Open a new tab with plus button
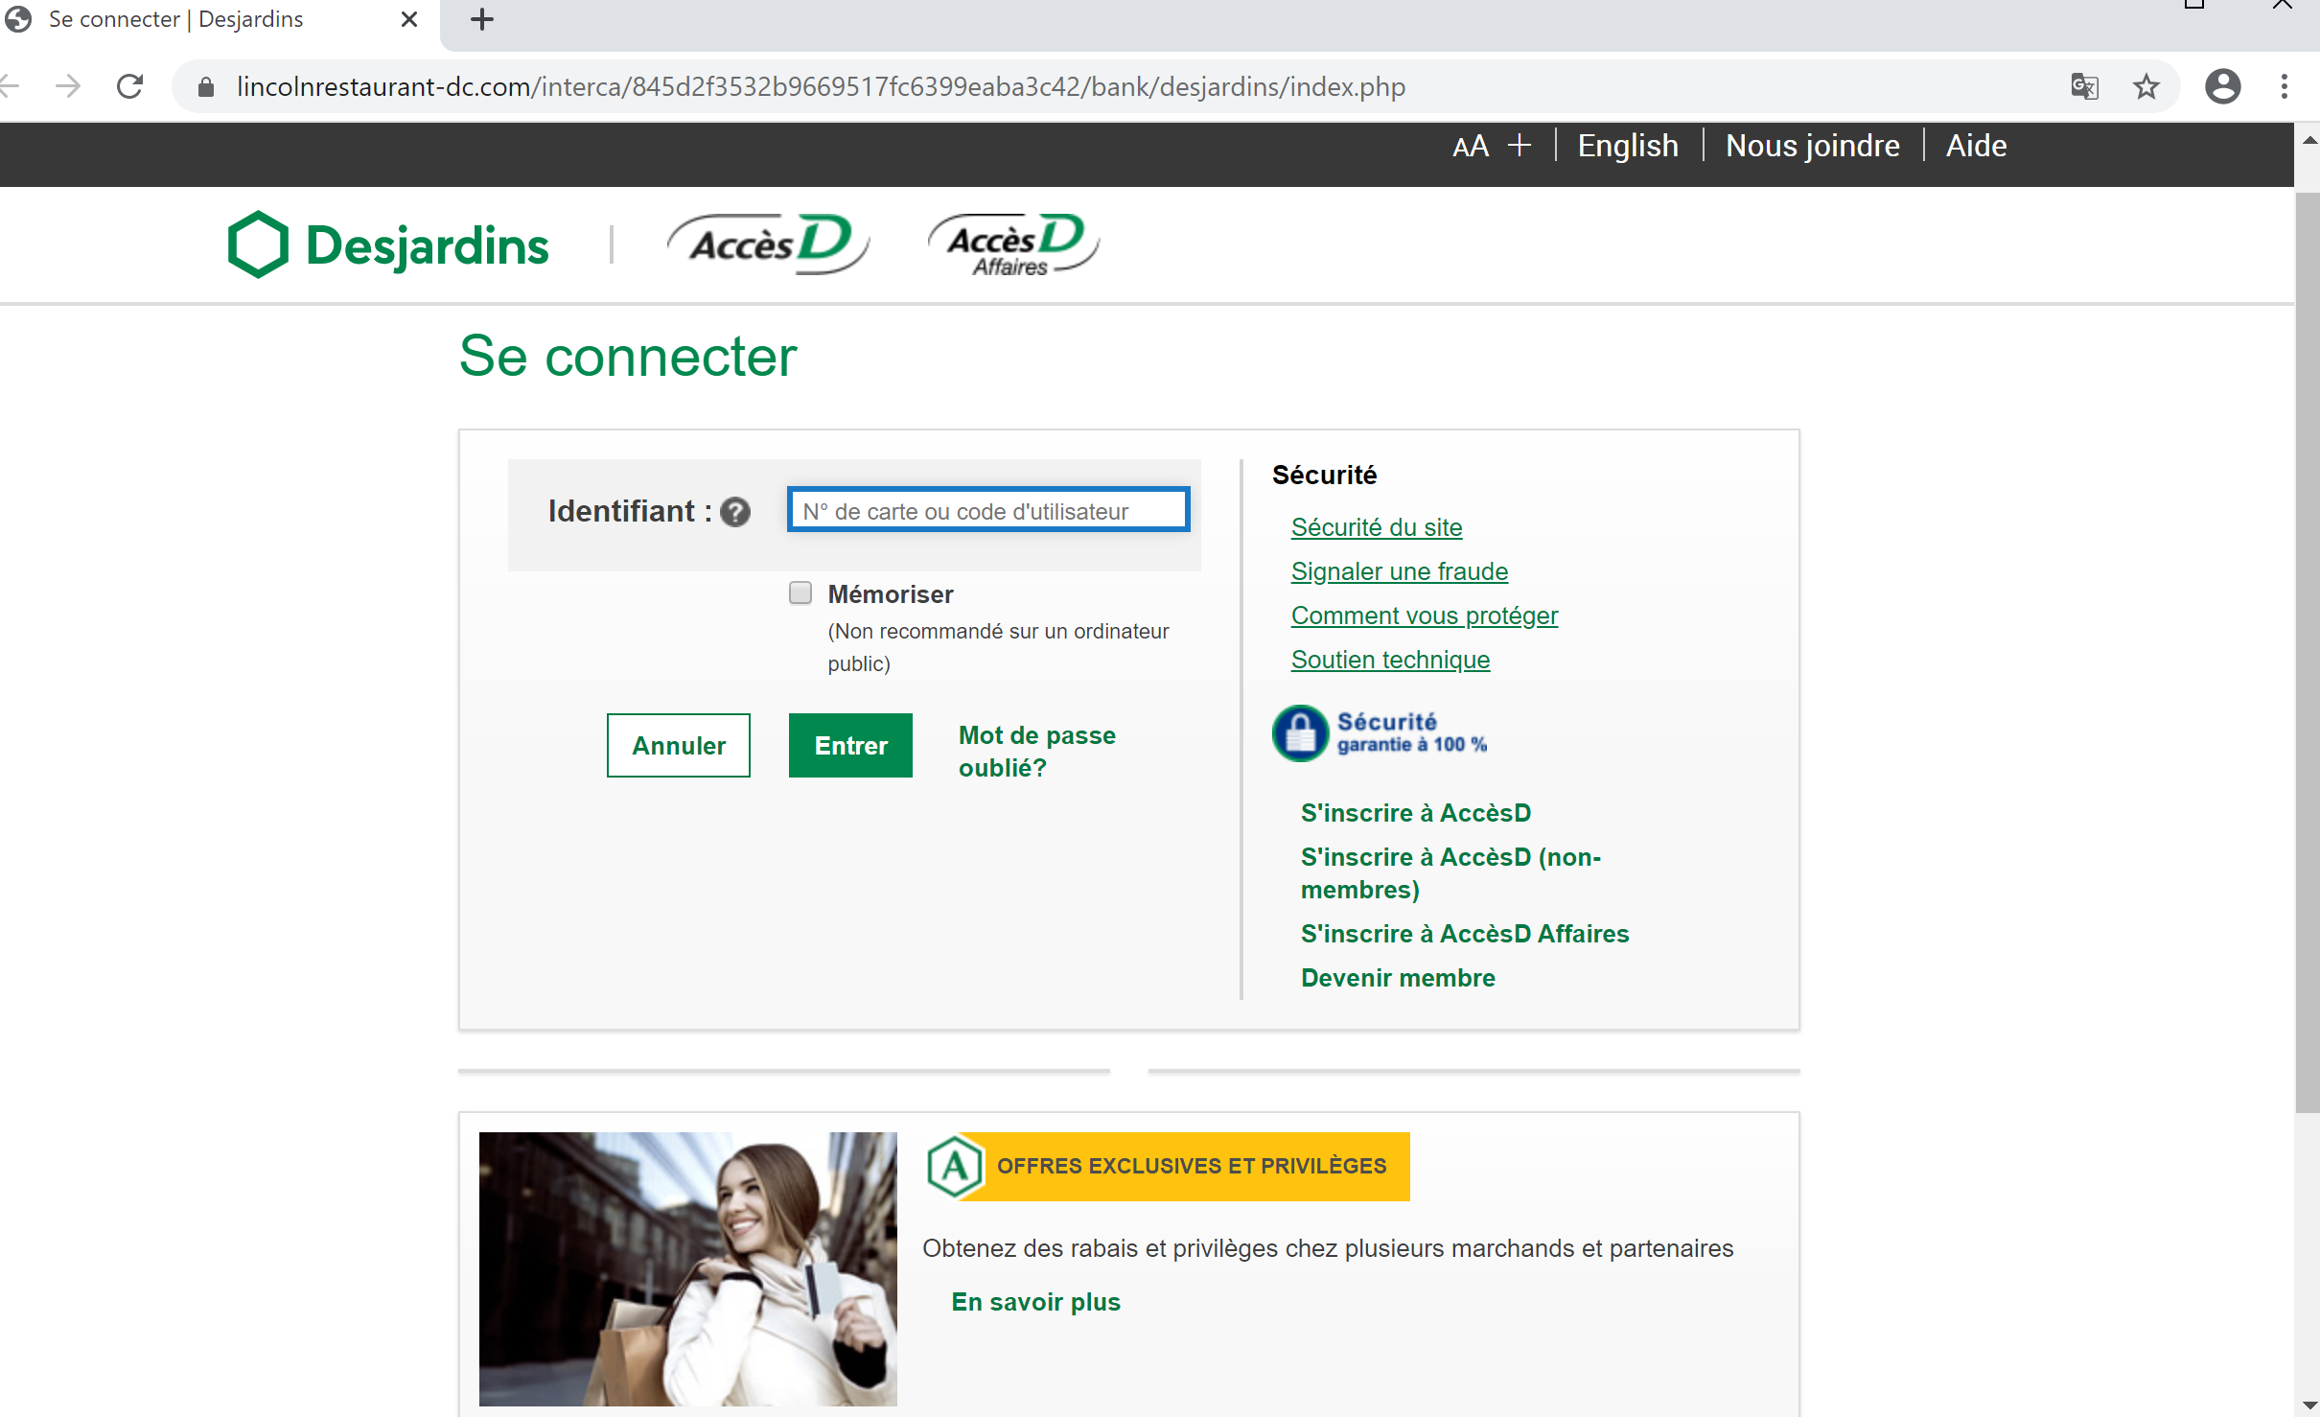 482,19
